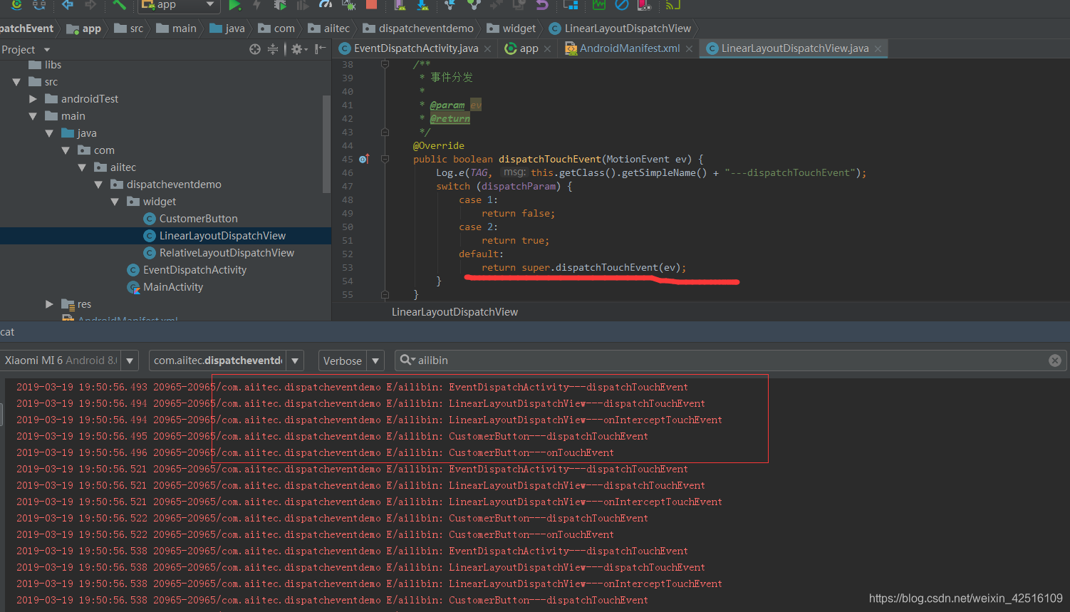This screenshot has width=1070, height=612.
Task: Click the lightning apply-changes icon
Action: pyautogui.click(x=257, y=5)
